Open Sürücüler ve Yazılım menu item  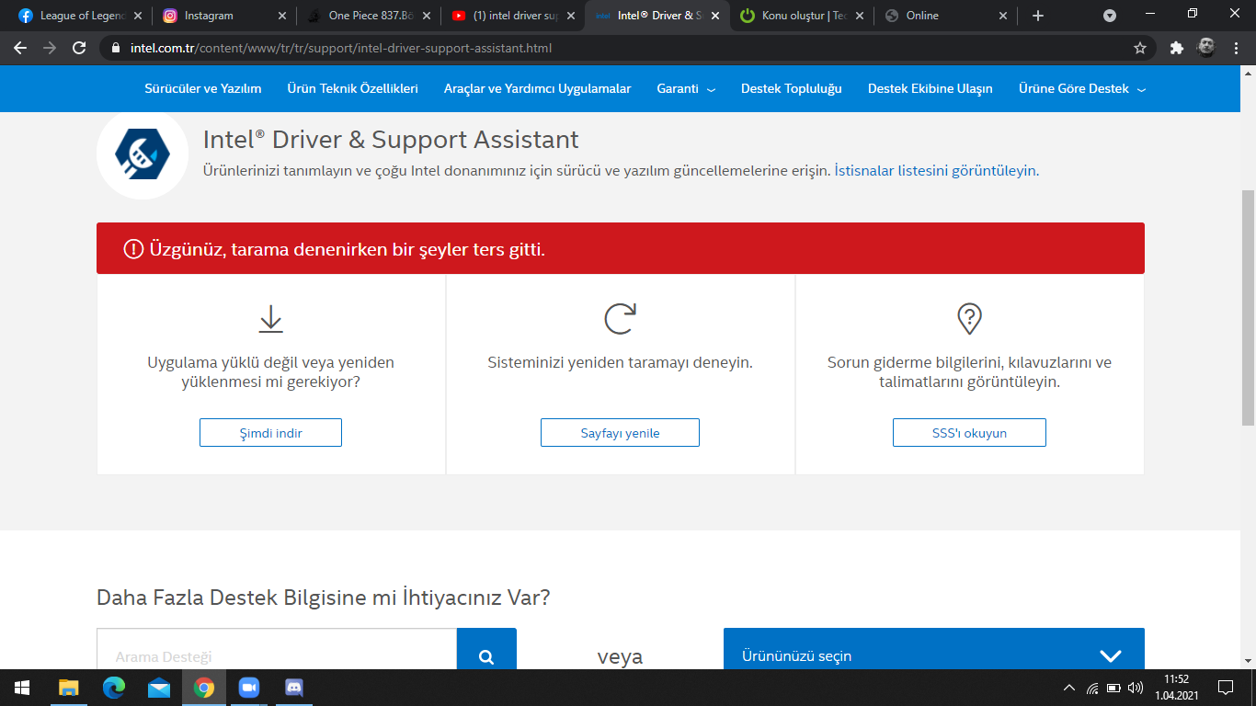pos(203,89)
